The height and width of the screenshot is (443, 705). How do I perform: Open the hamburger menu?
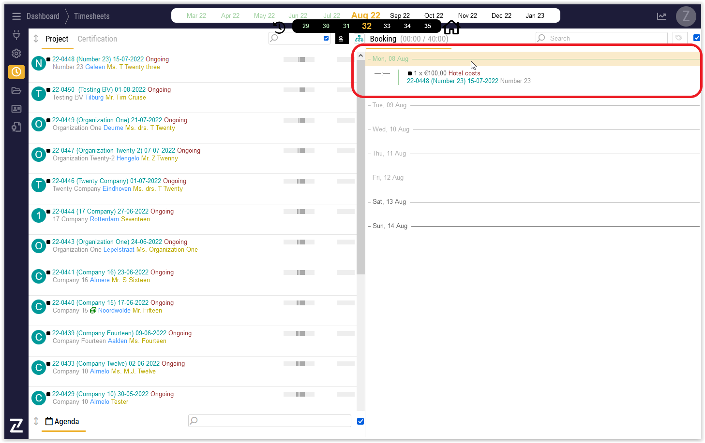click(16, 16)
